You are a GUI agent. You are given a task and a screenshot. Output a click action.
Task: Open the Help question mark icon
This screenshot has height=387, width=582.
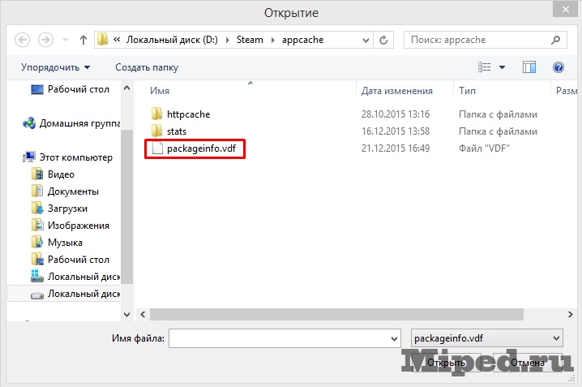(558, 67)
